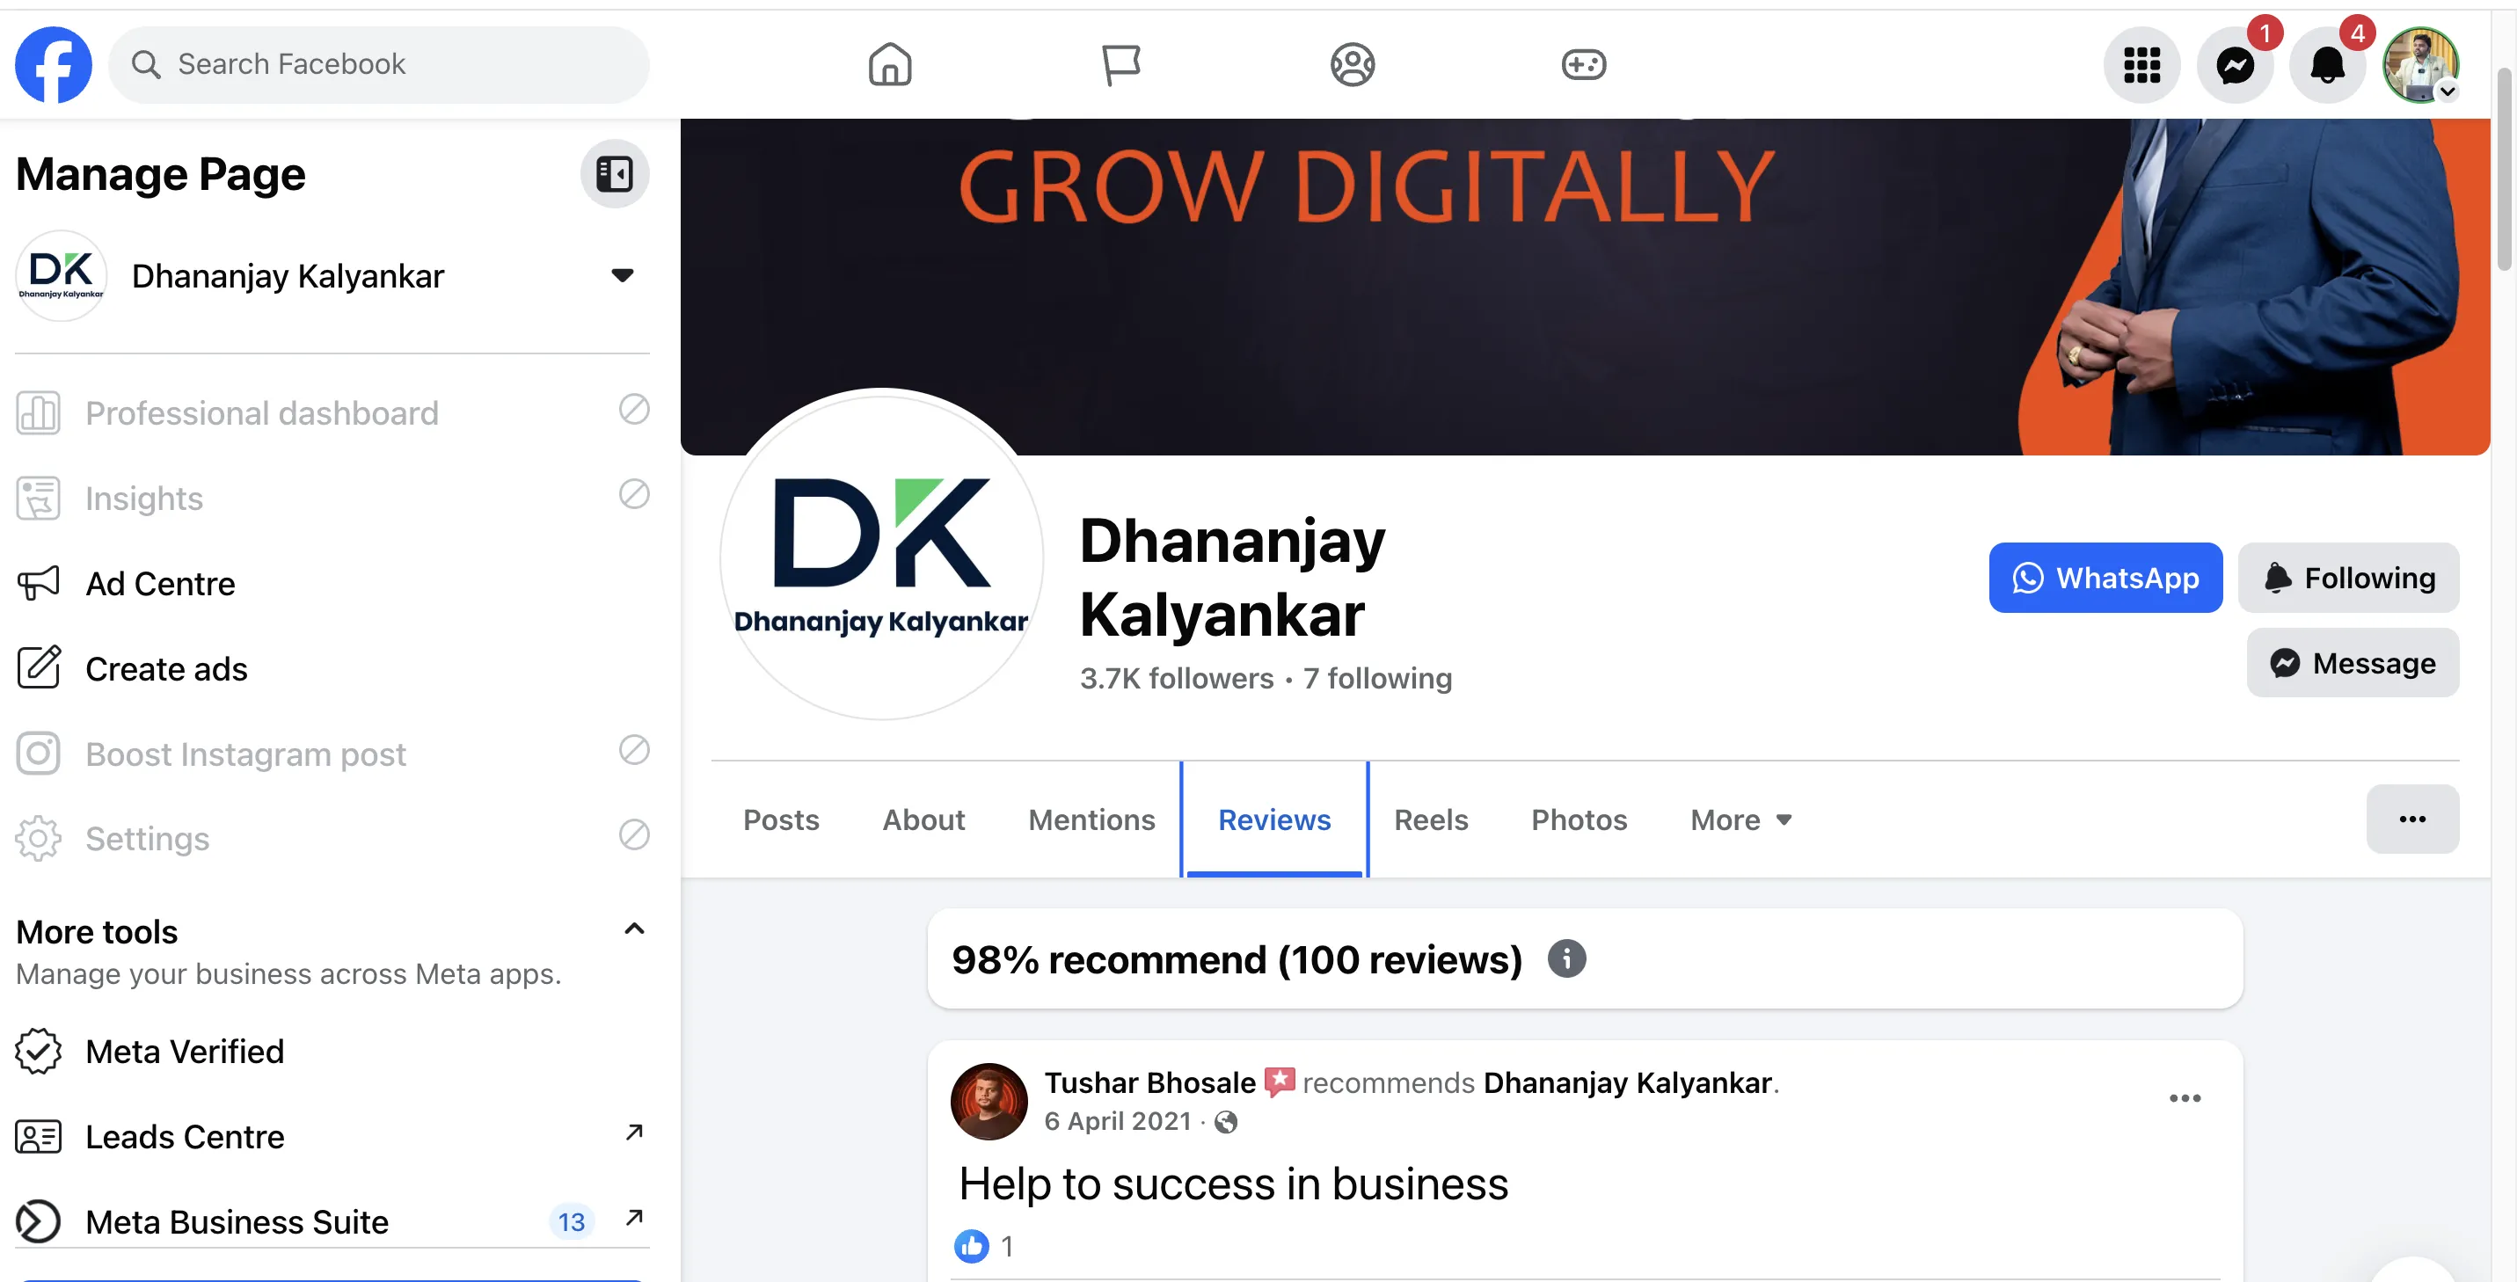The width and height of the screenshot is (2517, 1282).
Task: Click the info icon beside 98% recommend
Action: (x=1566, y=958)
